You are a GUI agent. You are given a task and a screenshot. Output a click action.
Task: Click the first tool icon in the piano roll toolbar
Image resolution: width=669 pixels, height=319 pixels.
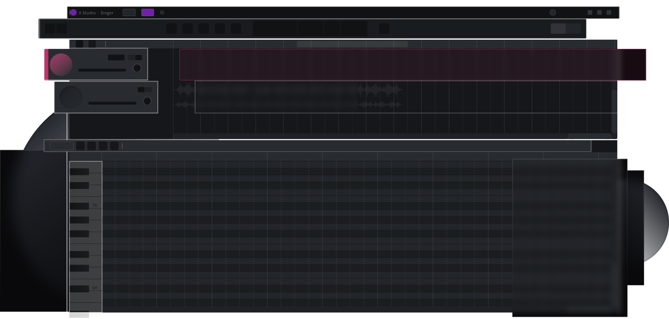(80, 146)
